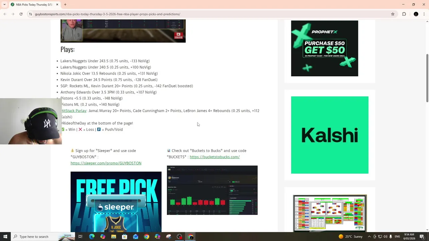The width and height of the screenshot is (429, 241).
Task: Open Outlook from the taskbar
Action: (135, 237)
